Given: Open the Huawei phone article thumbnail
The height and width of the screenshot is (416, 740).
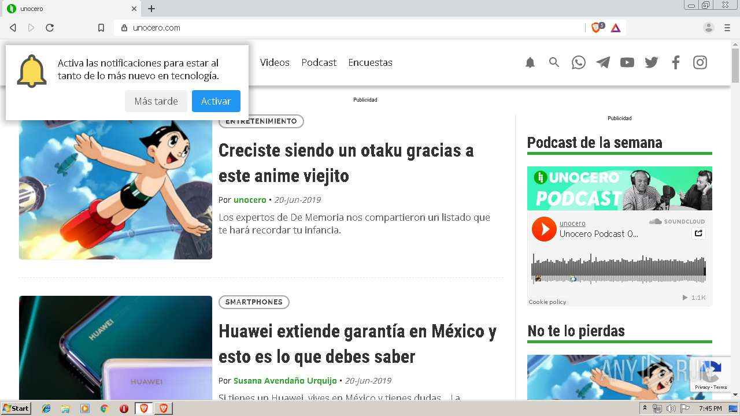Looking at the screenshot, I should click(116, 347).
